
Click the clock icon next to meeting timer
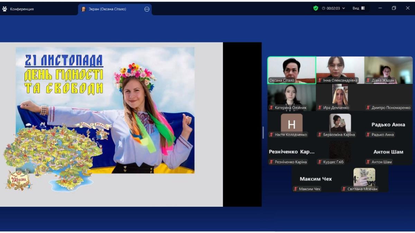(324, 8)
